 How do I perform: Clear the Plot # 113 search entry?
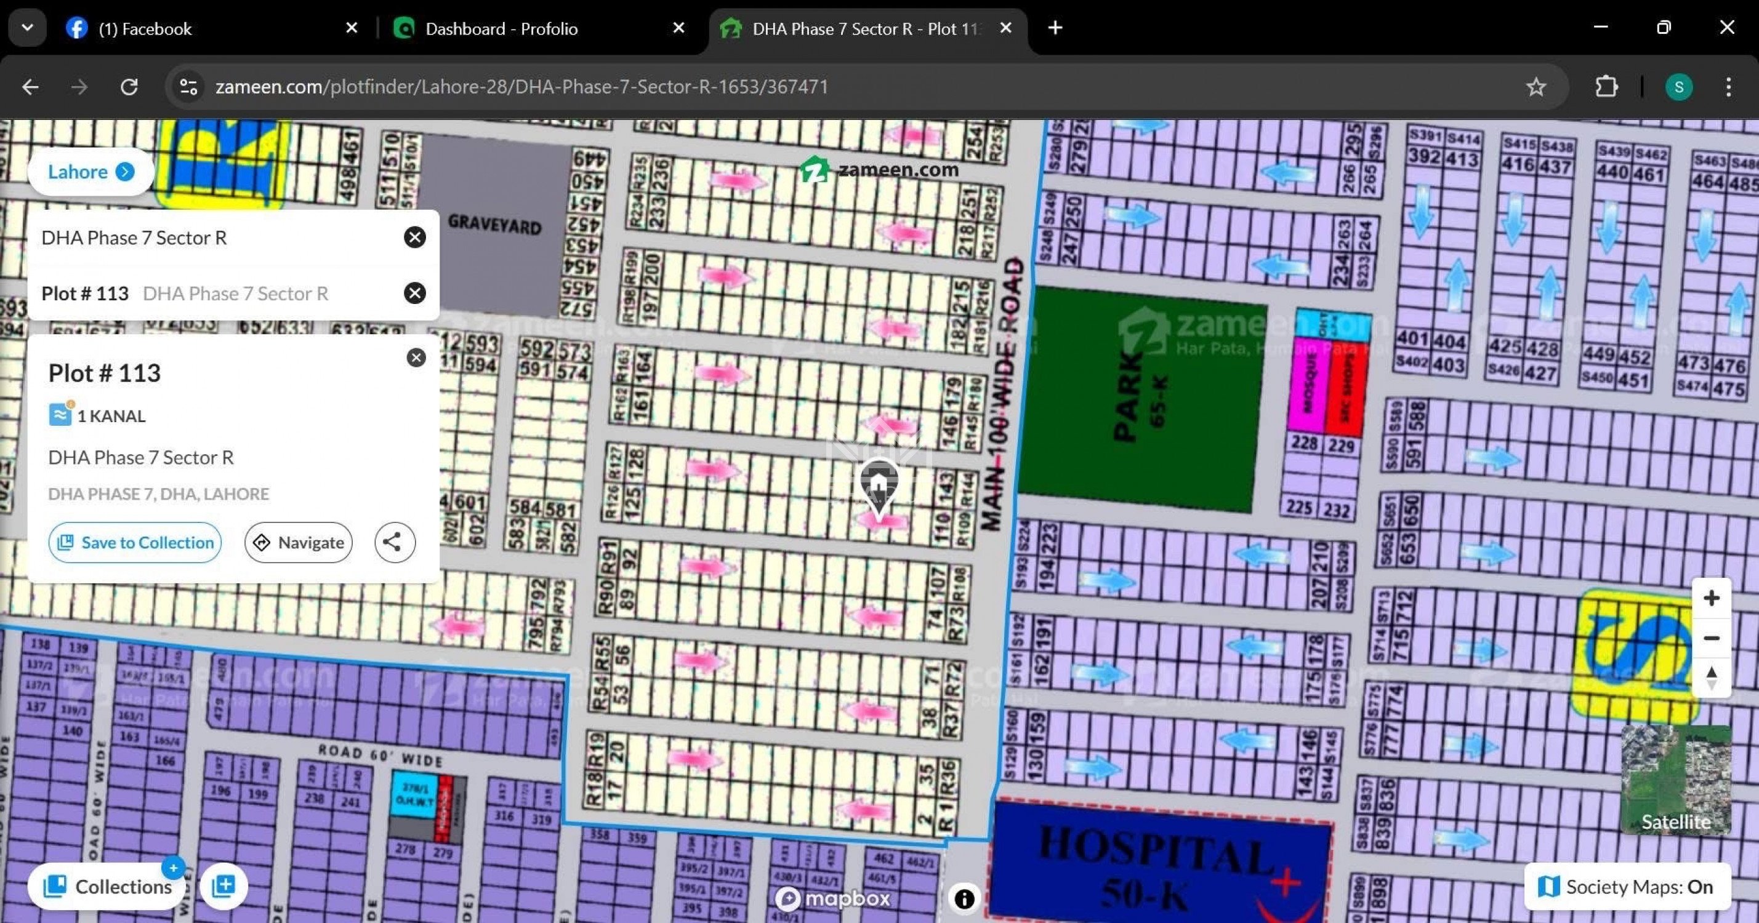(x=414, y=293)
